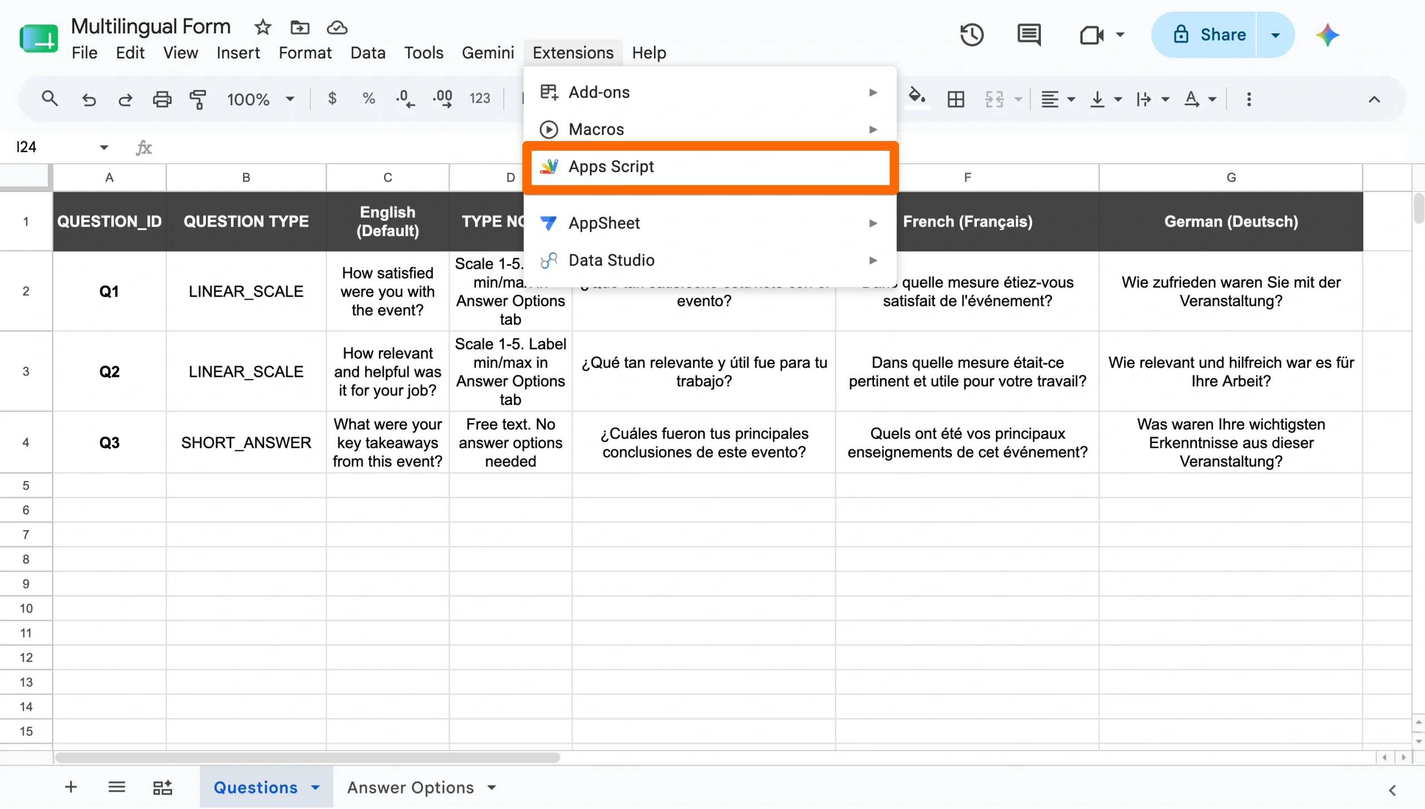Show the side panel arrow
The image size is (1425, 809).
(x=1392, y=791)
